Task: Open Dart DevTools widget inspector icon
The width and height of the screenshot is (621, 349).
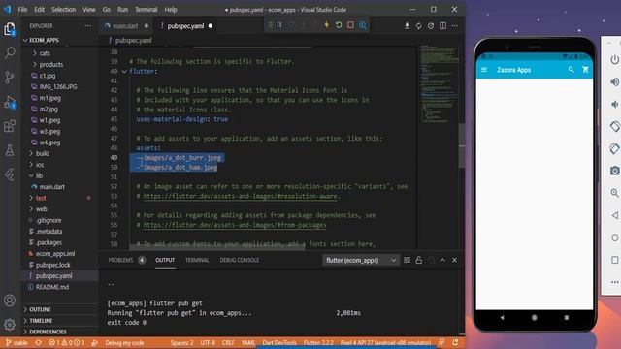Action: 362,25
